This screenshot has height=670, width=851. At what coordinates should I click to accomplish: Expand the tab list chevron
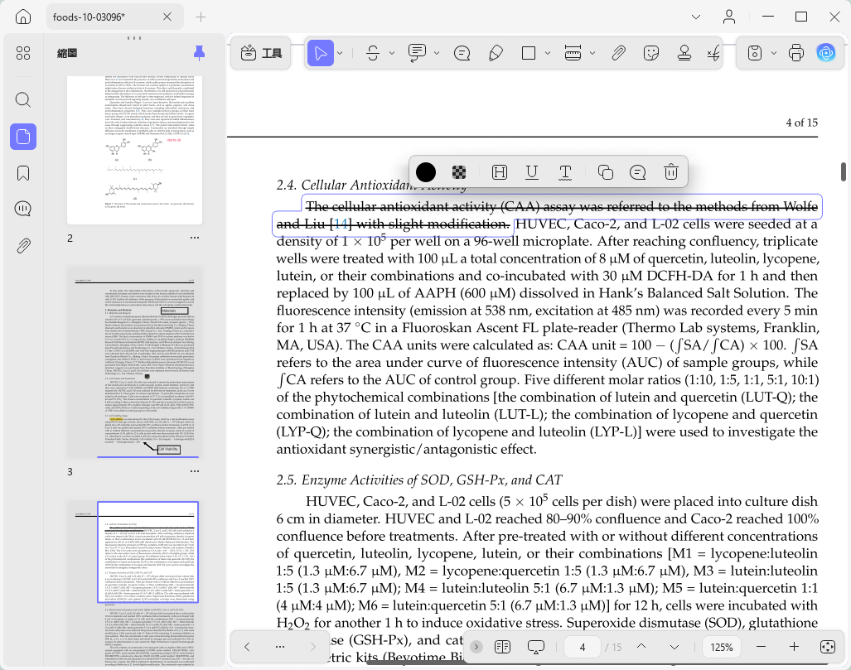[696, 17]
